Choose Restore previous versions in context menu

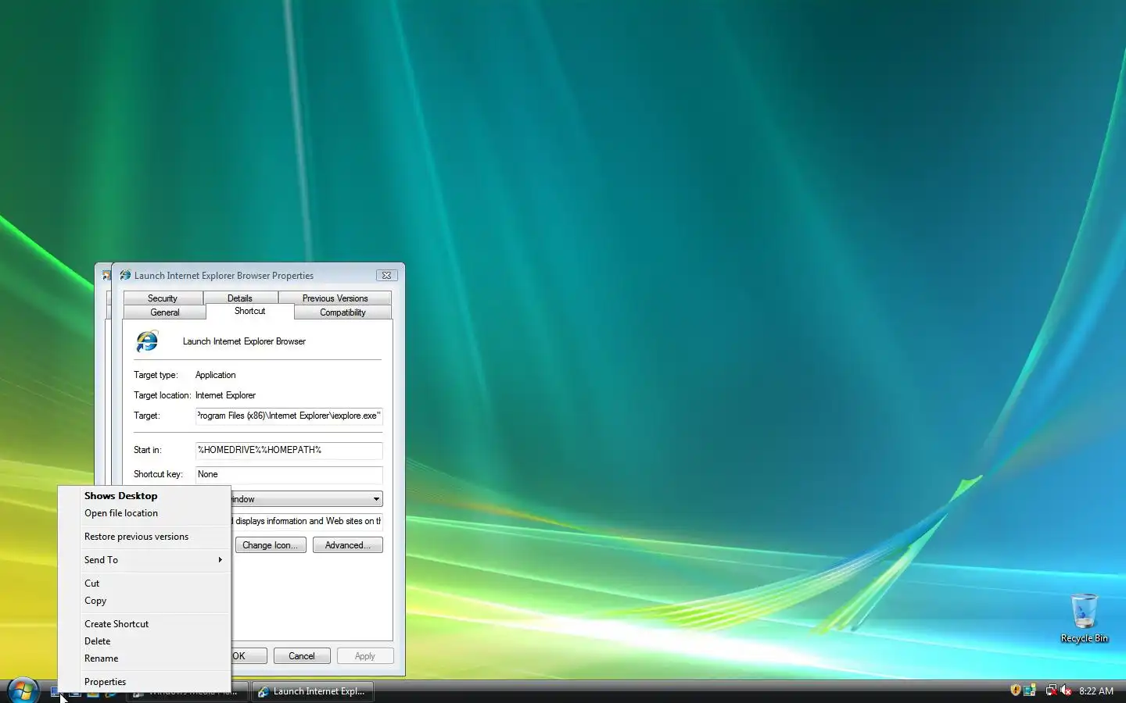point(145,537)
